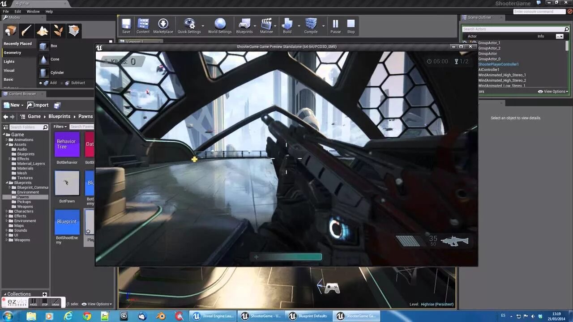Collapse the Collections section
Image resolution: width=573 pixels, height=322 pixels.
coord(4,294)
